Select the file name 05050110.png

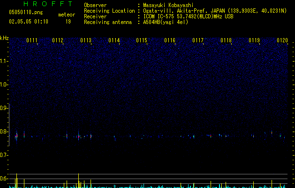(26, 13)
